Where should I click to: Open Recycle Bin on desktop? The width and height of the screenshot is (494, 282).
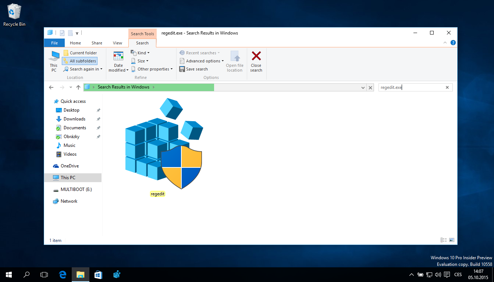click(x=14, y=15)
